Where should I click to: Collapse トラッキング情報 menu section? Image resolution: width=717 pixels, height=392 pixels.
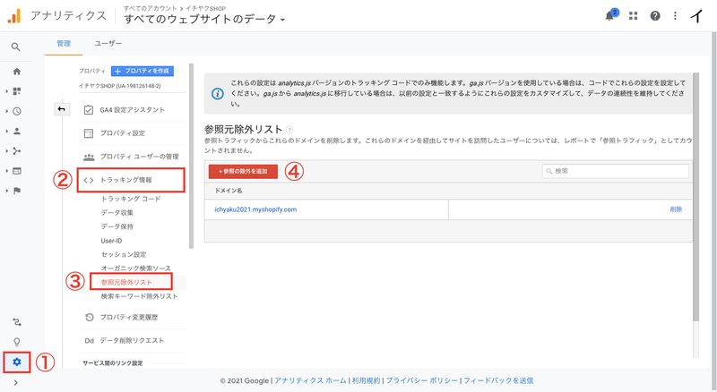[131, 180]
